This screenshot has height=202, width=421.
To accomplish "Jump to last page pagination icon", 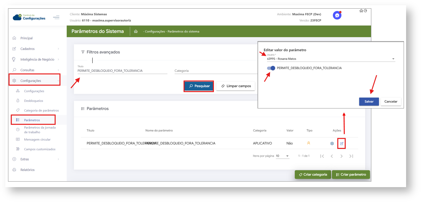I will click(x=351, y=156).
